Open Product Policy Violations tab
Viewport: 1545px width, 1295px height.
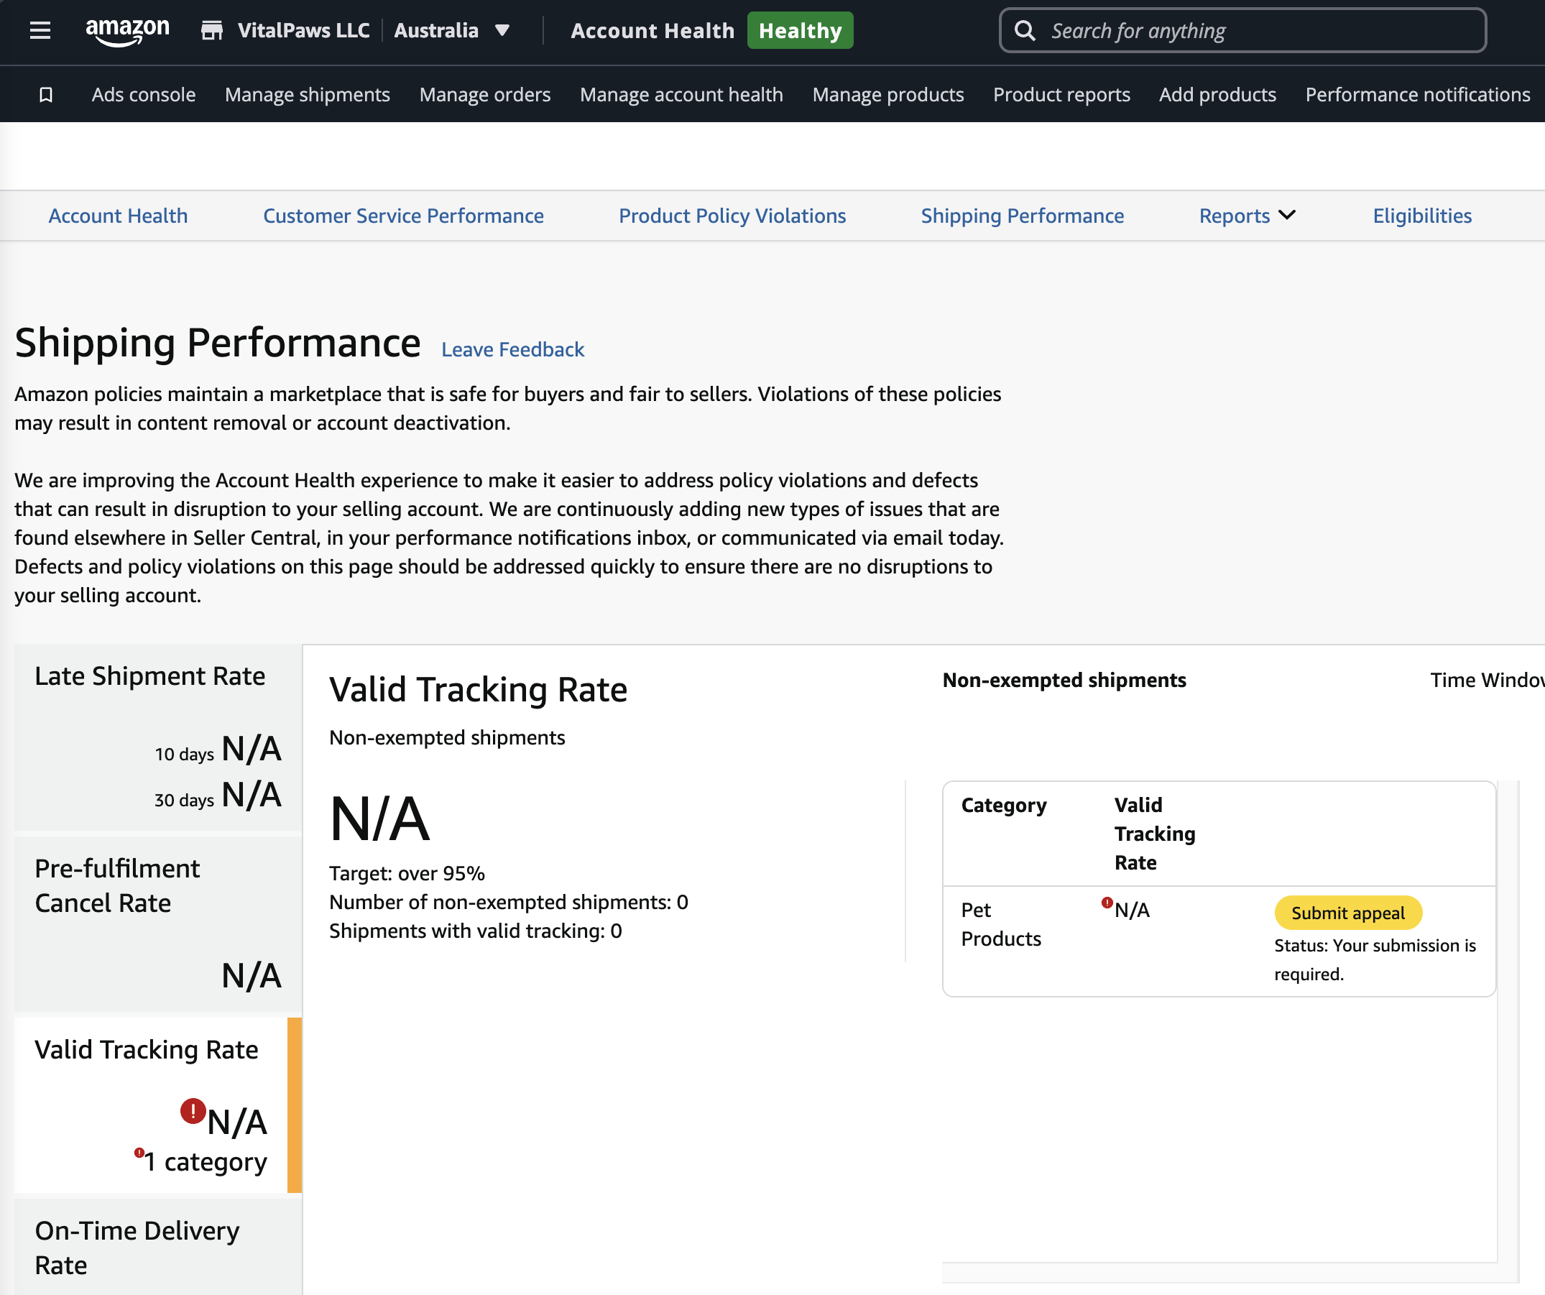(x=732, y=216)
